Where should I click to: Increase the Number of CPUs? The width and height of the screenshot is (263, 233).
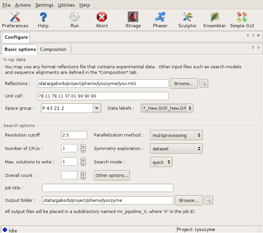coord(83,146)
